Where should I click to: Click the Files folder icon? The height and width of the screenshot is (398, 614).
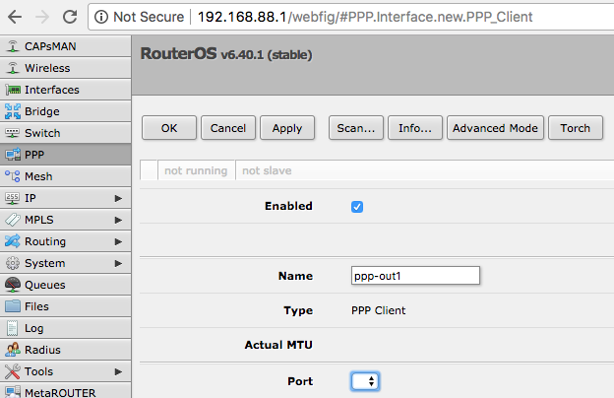tap(13, 306)
